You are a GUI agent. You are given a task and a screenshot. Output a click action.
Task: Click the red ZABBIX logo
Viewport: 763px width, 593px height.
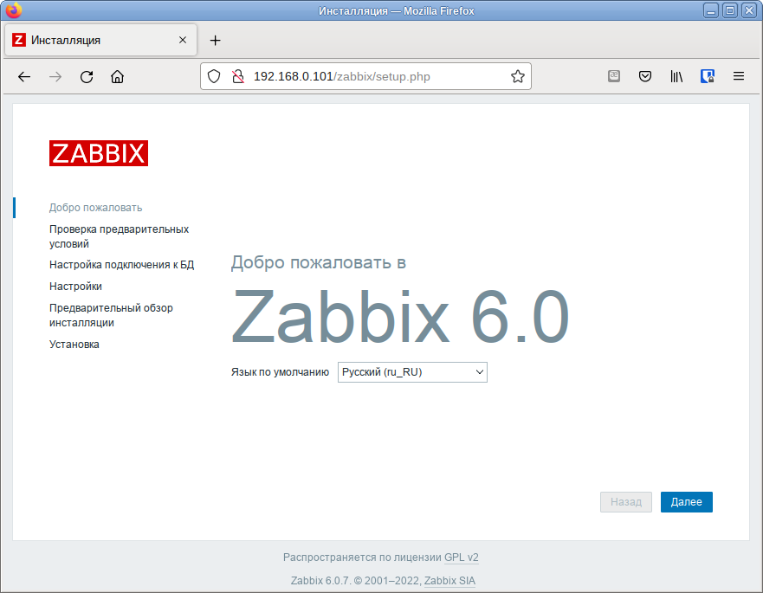click(x=99, y=153)
